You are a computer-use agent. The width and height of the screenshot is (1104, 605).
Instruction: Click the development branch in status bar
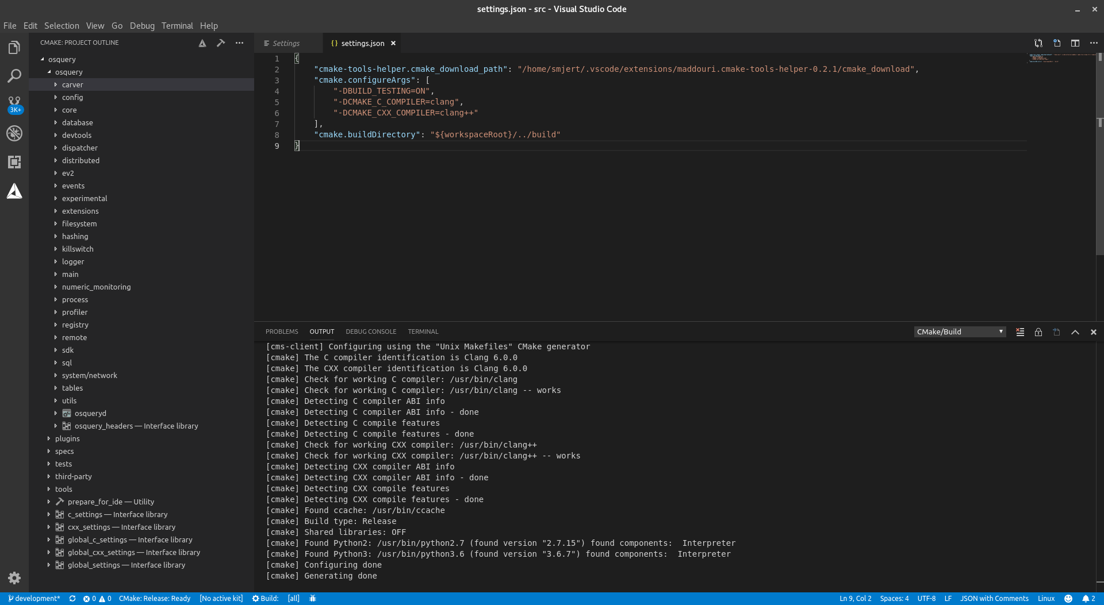[x=34, y=599]
